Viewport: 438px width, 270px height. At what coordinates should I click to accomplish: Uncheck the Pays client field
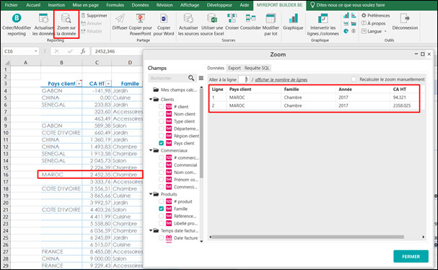pos(161,143)
